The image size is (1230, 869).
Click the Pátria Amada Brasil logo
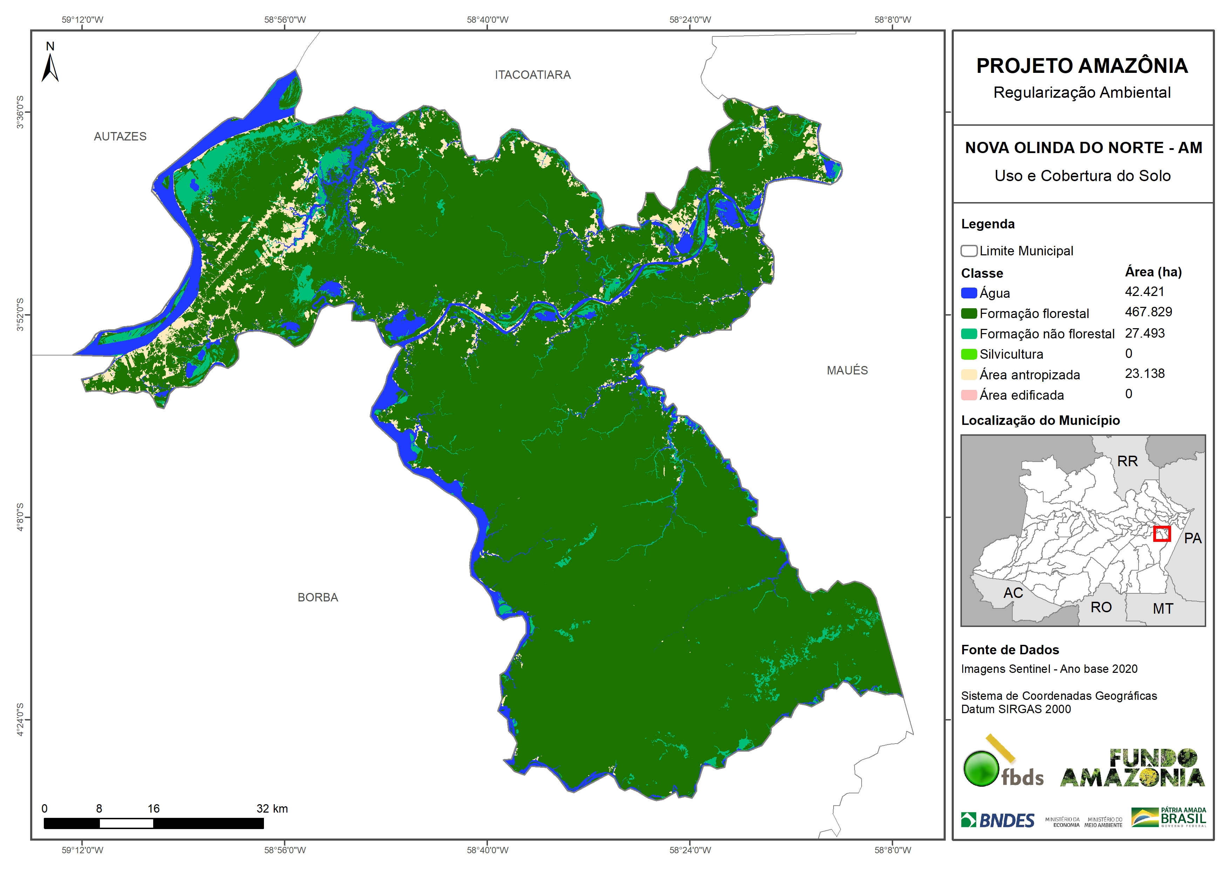point(1168,818)
